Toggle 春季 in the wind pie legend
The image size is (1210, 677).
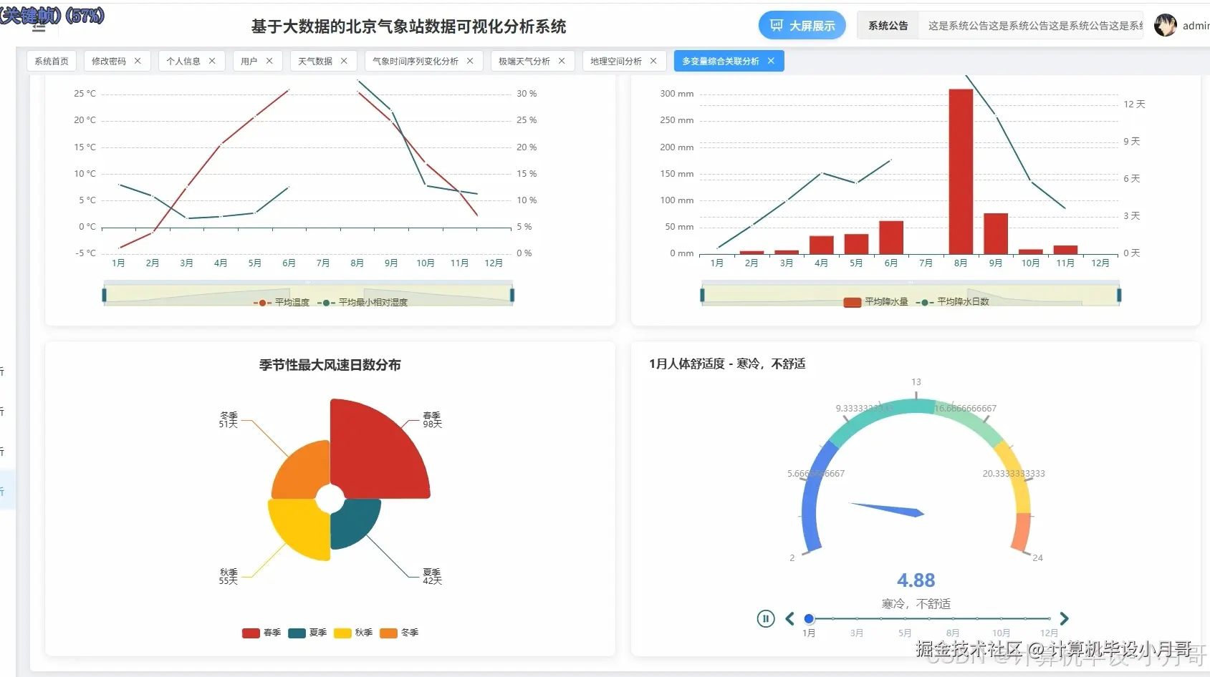click(261, 633)
